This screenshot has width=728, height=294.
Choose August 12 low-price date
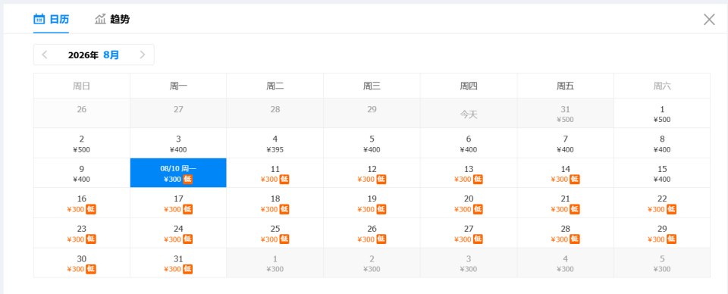[x=372, y=173]
